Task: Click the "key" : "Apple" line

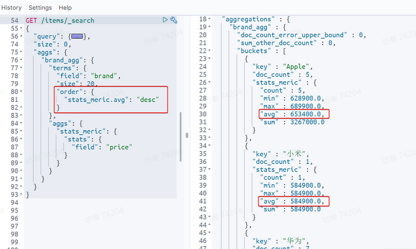Action: [x=282, y=66]
